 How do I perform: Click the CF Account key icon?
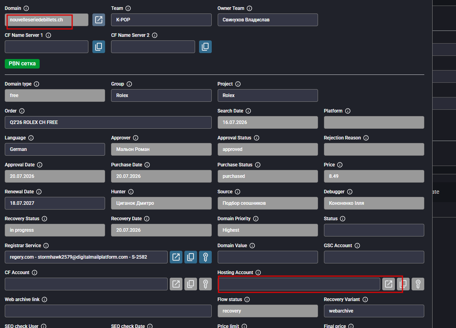205,284
